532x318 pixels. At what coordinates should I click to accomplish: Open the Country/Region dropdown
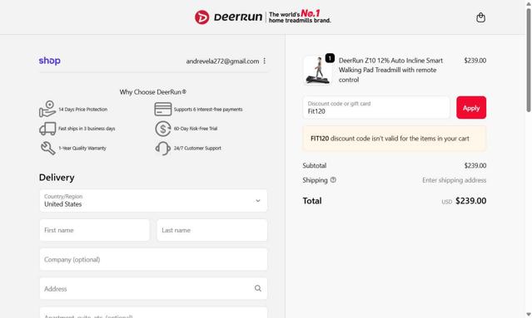[x=153, y=201]
